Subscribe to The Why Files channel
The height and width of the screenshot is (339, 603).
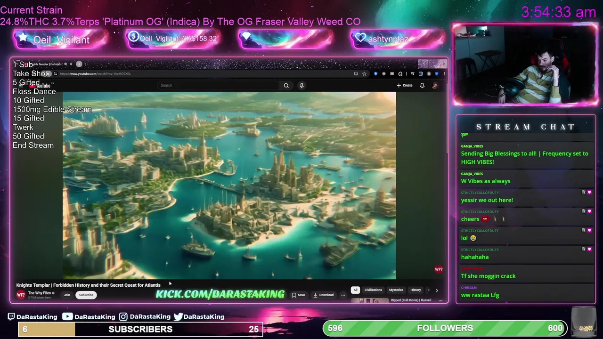coord(86,295)
